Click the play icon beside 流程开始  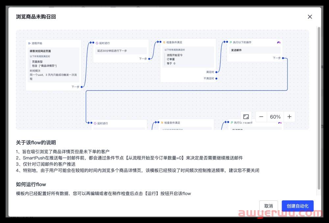click(x=29, y=43)
